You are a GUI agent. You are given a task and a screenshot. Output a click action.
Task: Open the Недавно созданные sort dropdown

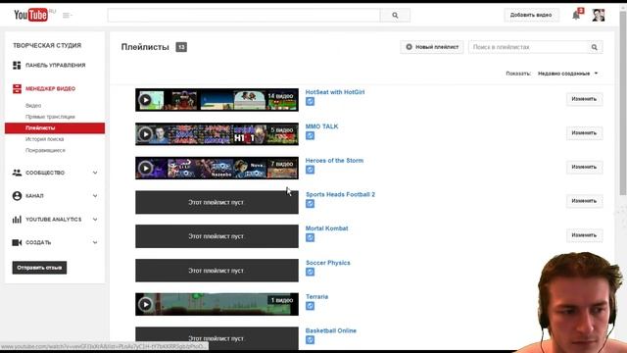point(568,74)
